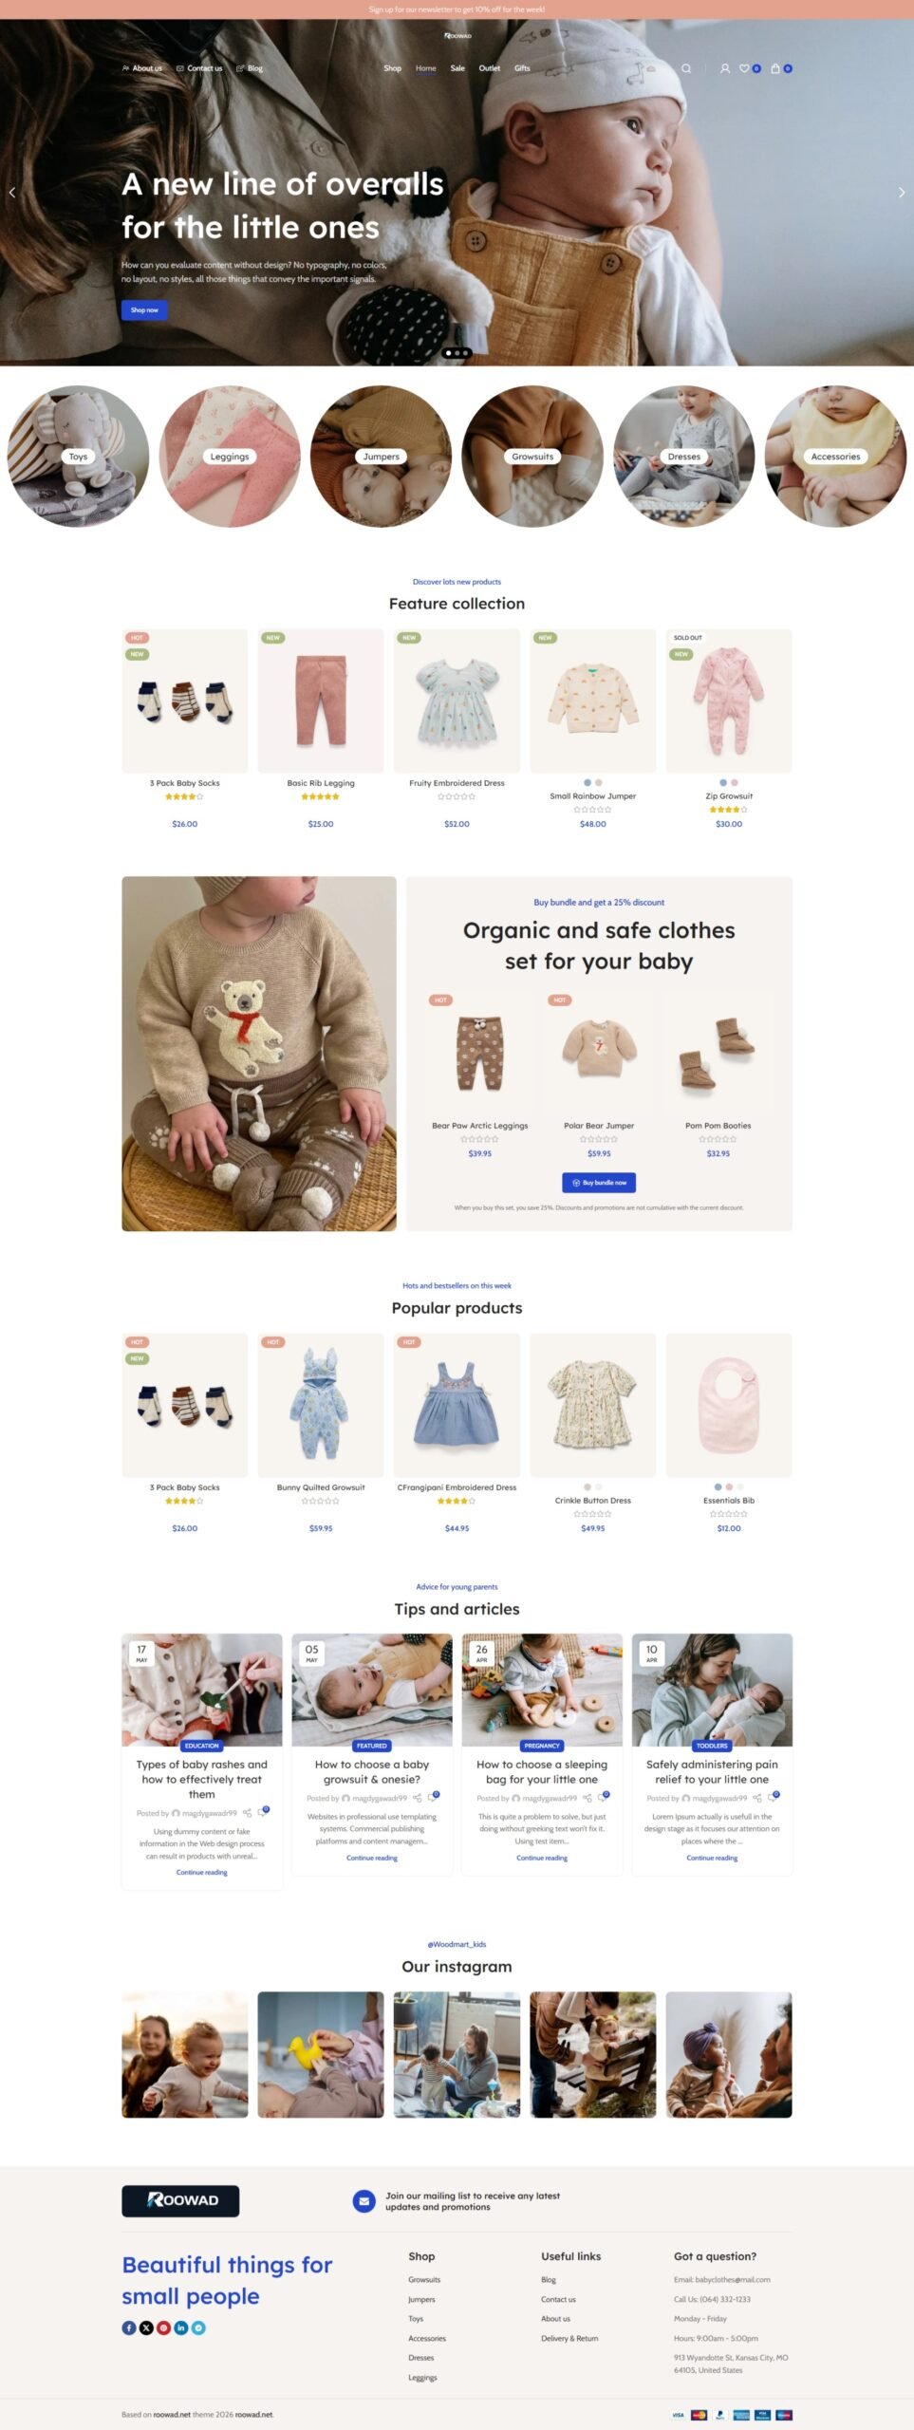Open the shopping bag cart icon
The width and height of the screenshot is (914, 2430).
775,68
